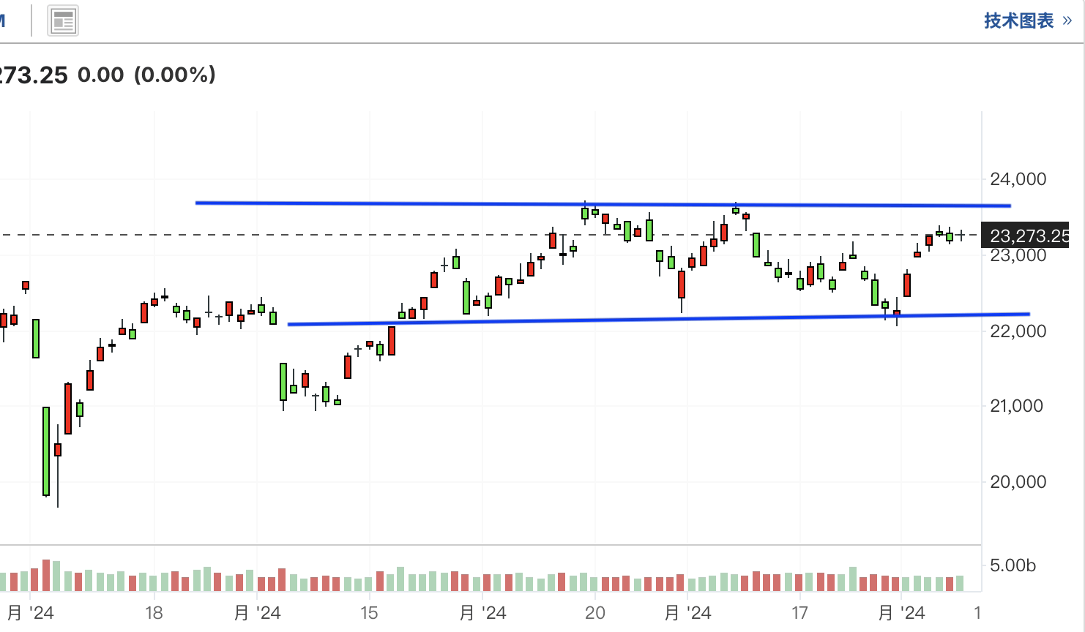This screenshot has width=1085, height=632.
Task: Click the 23,000 price axis label
Action: tap(1018, 255)
